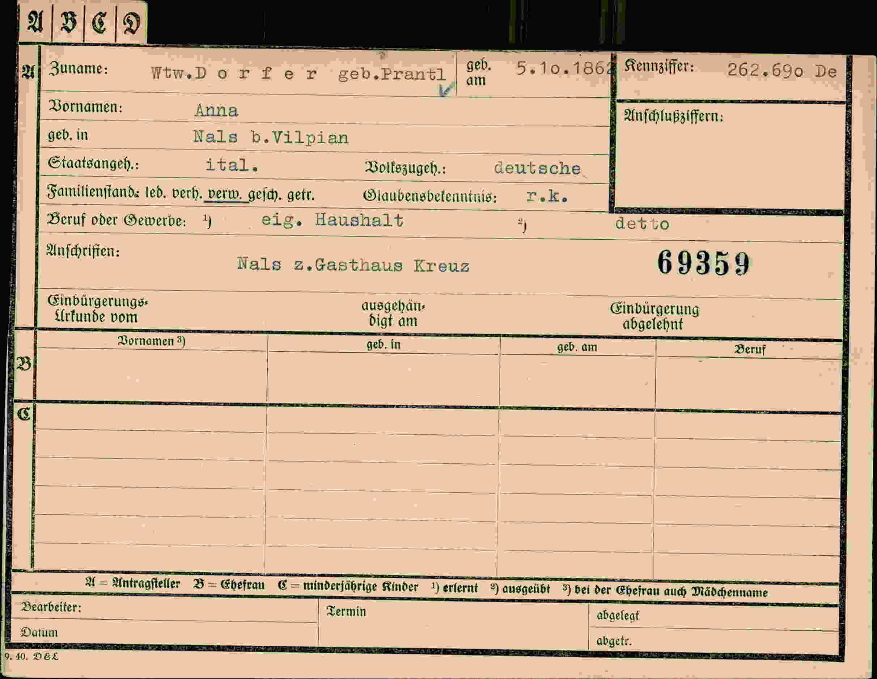Click the 'geb. in' column header
This screenshot has width=877, height=679.
384,344
